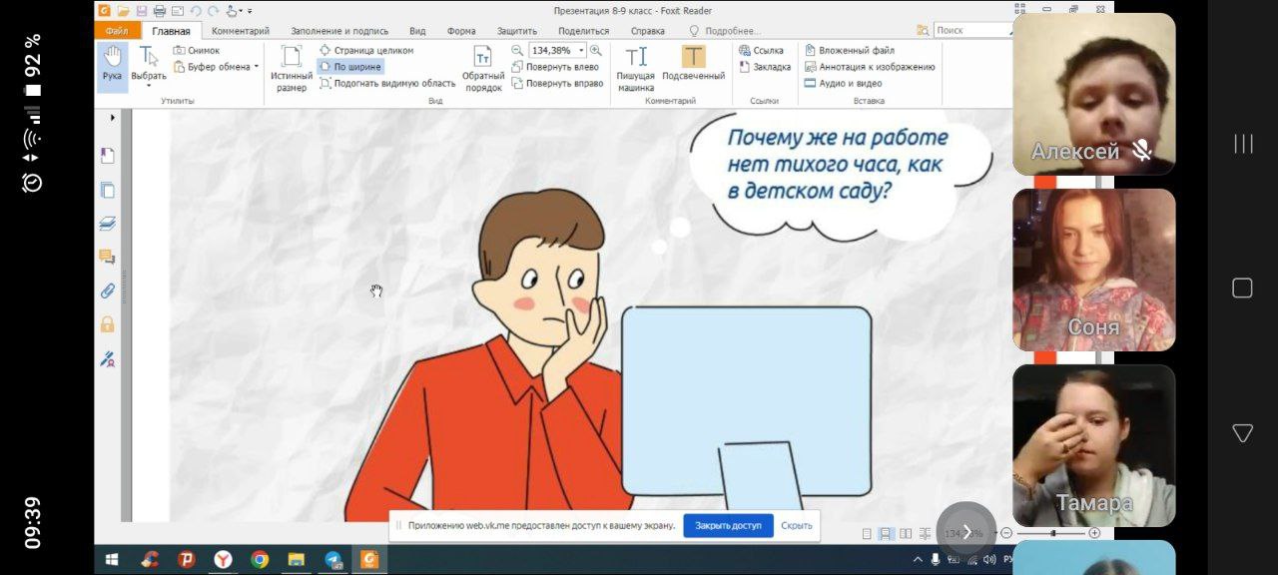1278x575 pixels.
Task: Open digital signatures panel in sidebar
Action: tap(107, 359)
